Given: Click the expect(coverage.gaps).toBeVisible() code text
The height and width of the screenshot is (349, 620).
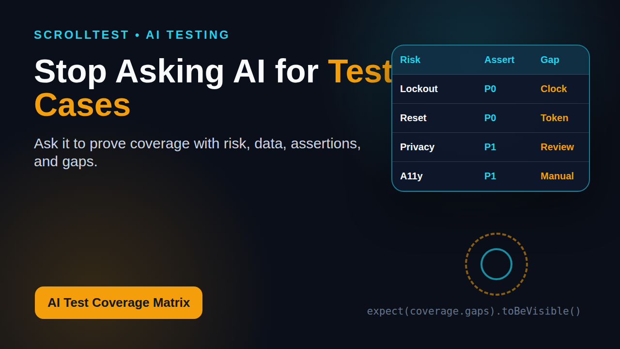Looking at the screenshot, I should [x=474, y=311].
